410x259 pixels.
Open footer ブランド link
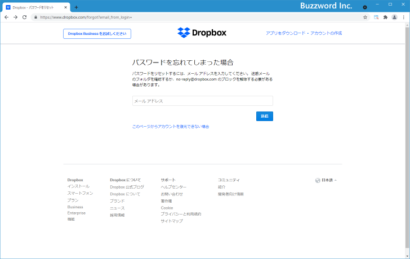pos(117,201)
